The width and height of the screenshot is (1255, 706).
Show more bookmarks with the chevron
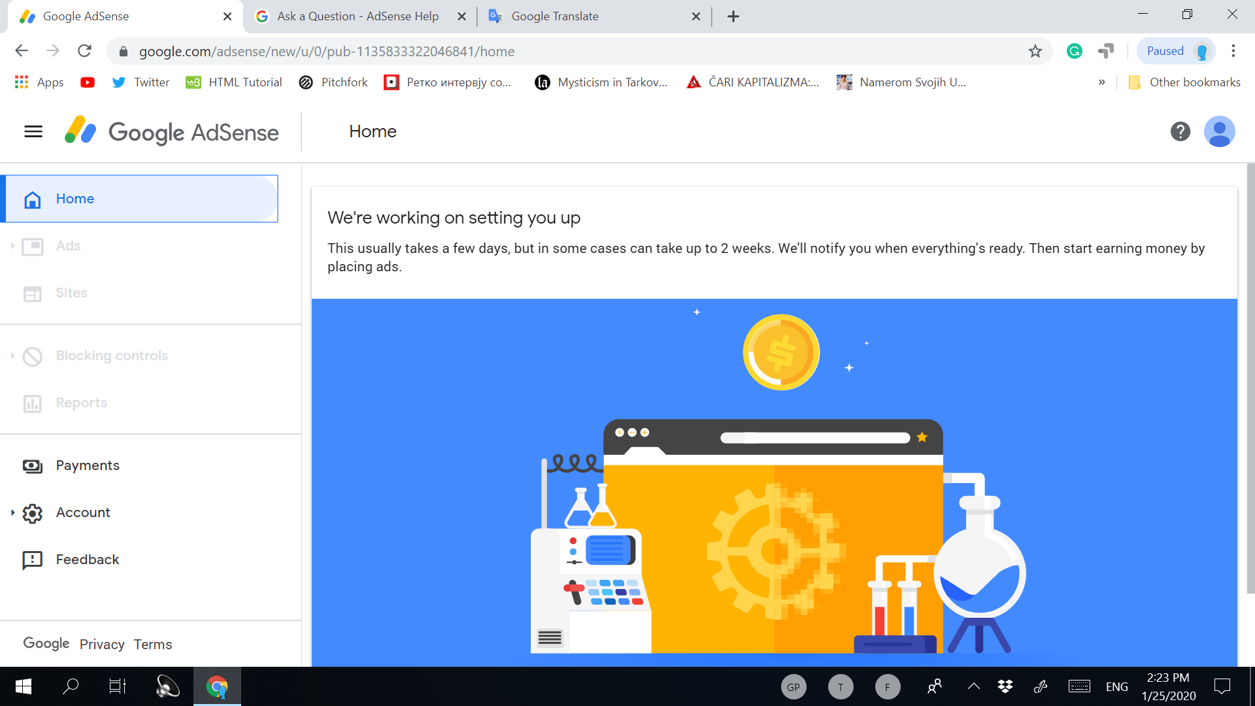point(1101,82)
